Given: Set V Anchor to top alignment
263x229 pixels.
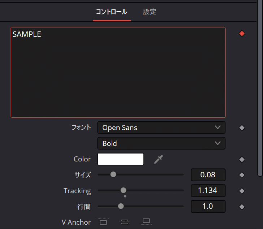Looking at the screenshot, I should click(103, 222).
